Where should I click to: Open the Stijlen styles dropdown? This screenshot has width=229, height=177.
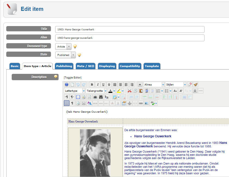[176, 84]
